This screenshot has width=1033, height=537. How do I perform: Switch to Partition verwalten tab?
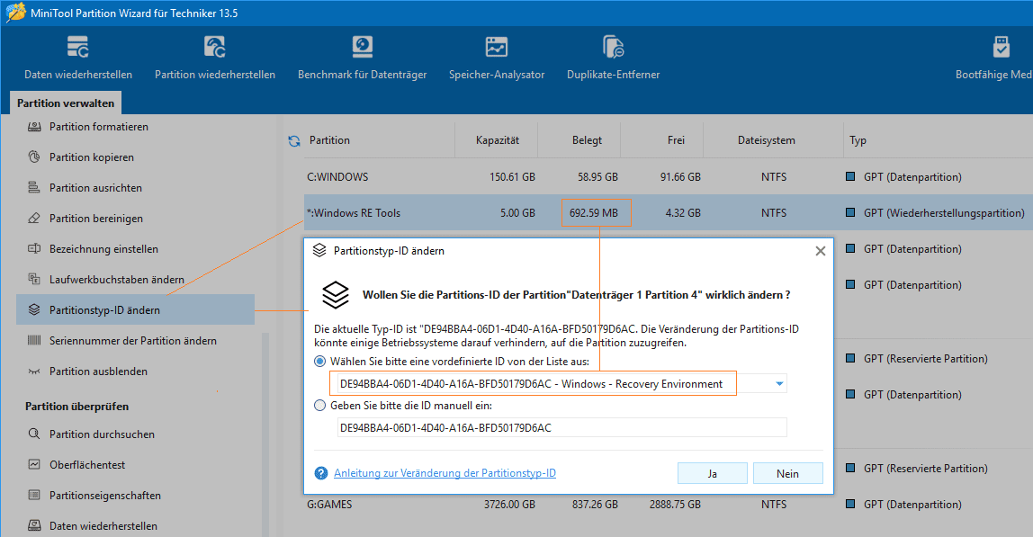(66, 103)
